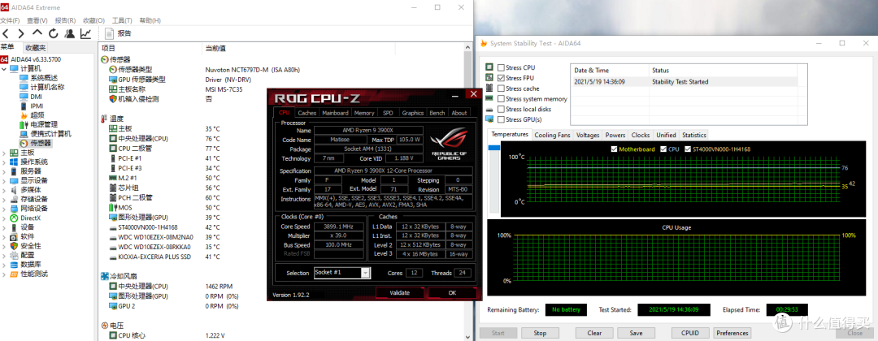Screen dimensions: 878x341
Task: Open the Socket #1 selection dropdown in CPU-Z
Action: 365,273
